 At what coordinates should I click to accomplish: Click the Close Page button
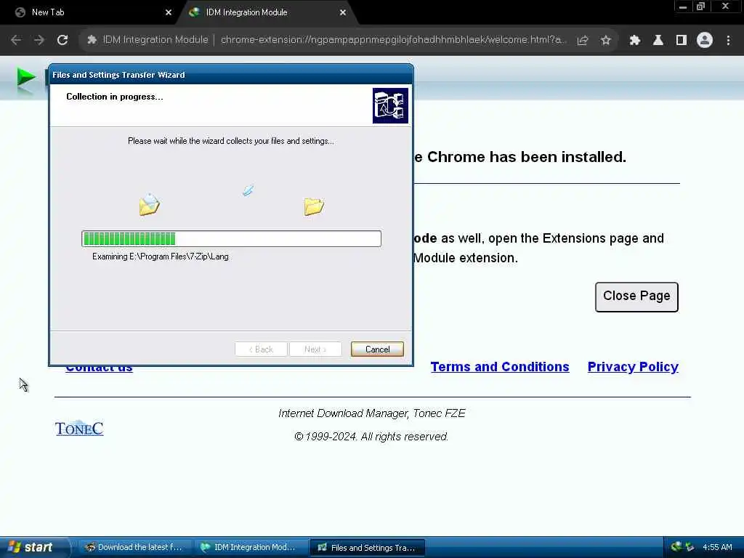click(636, 297)
